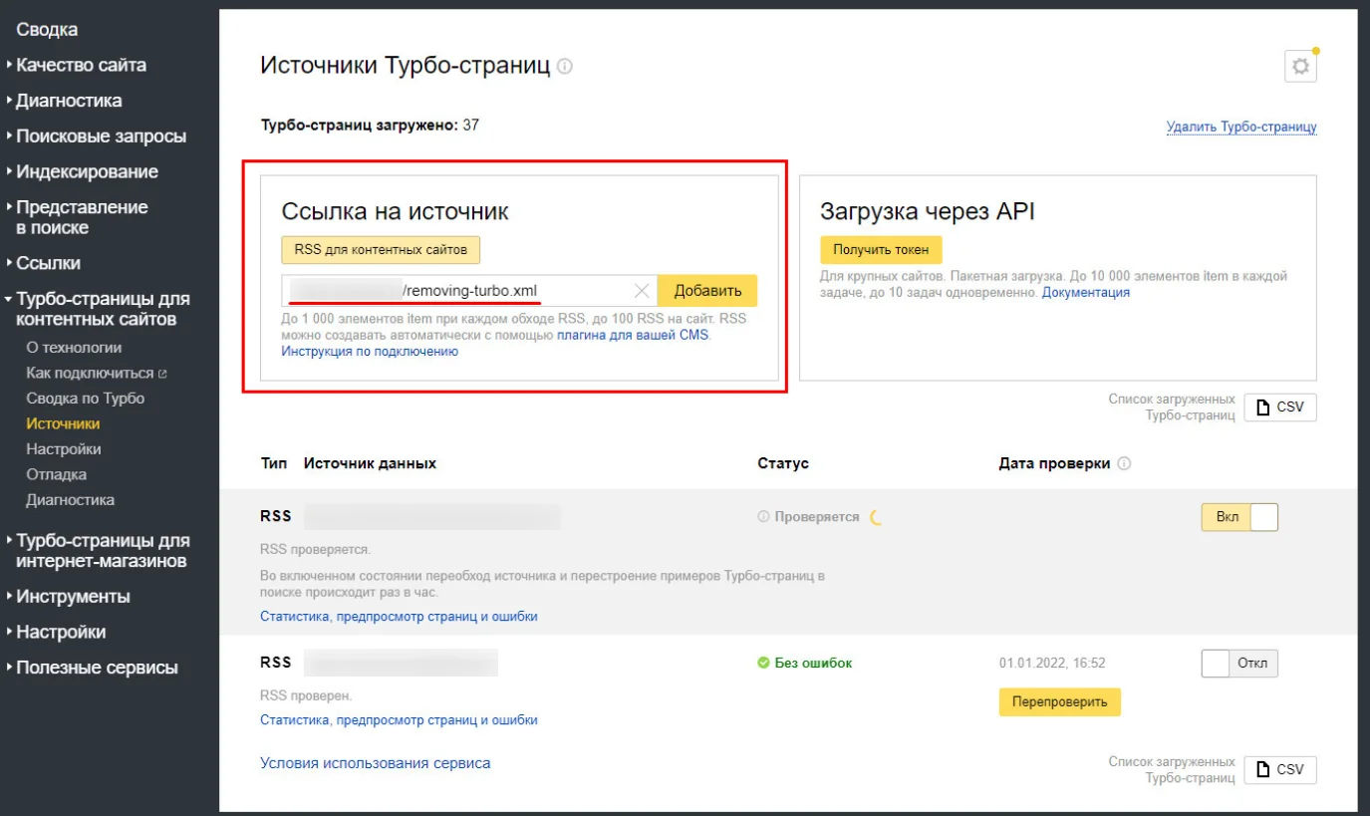Go to the Отладка submenu item
1370x816 pixels.
click(x=56, y=474)
